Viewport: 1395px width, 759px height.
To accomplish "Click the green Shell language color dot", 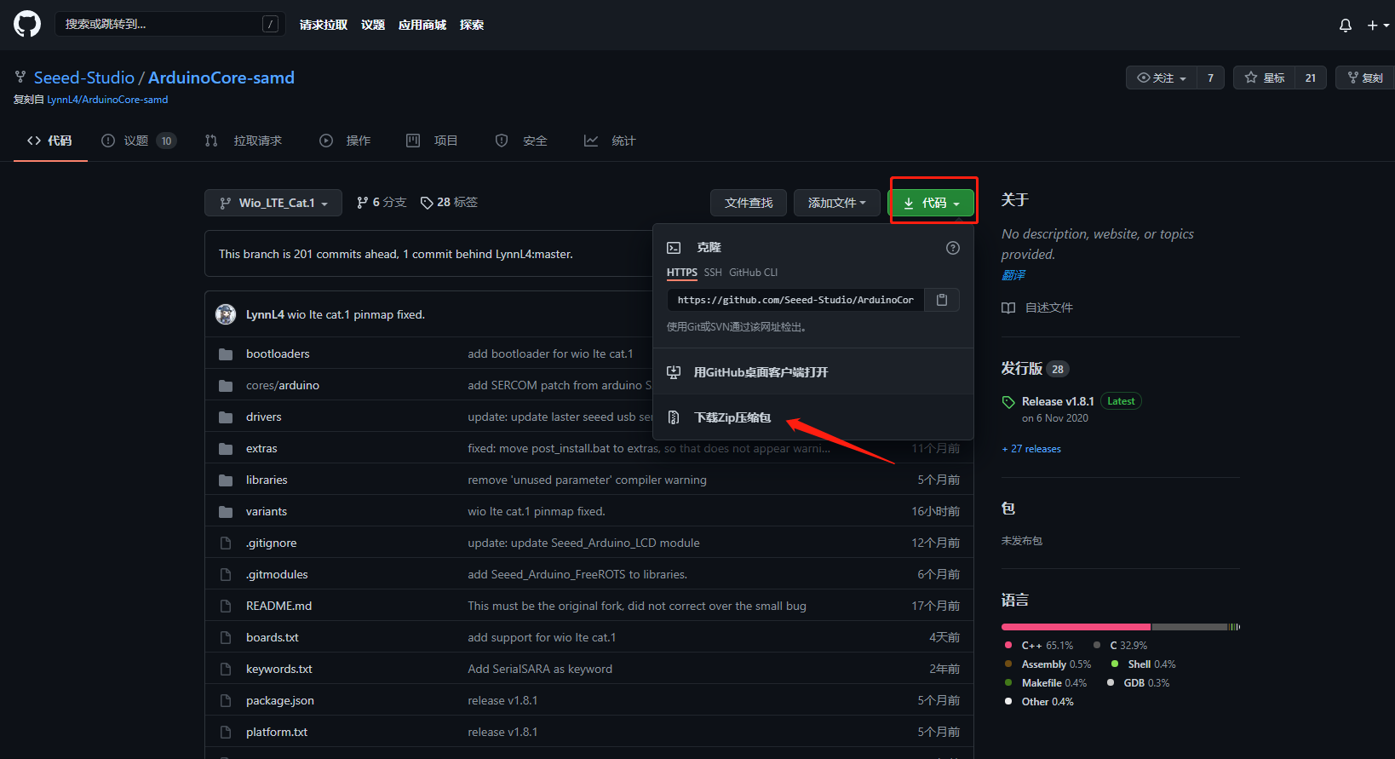I will [1115, 664].
